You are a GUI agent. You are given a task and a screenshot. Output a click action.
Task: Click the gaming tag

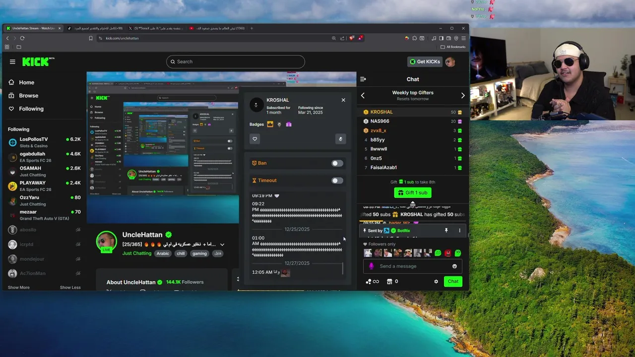tap(199, 253)
